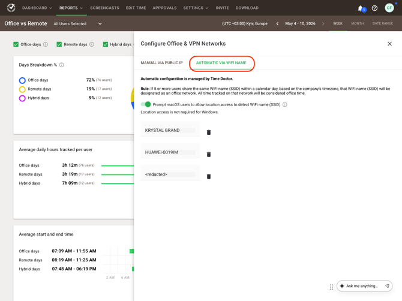Click the 3h 19m Remote days average
This screenshot has height=301, width=402.
tap(70, 174)
